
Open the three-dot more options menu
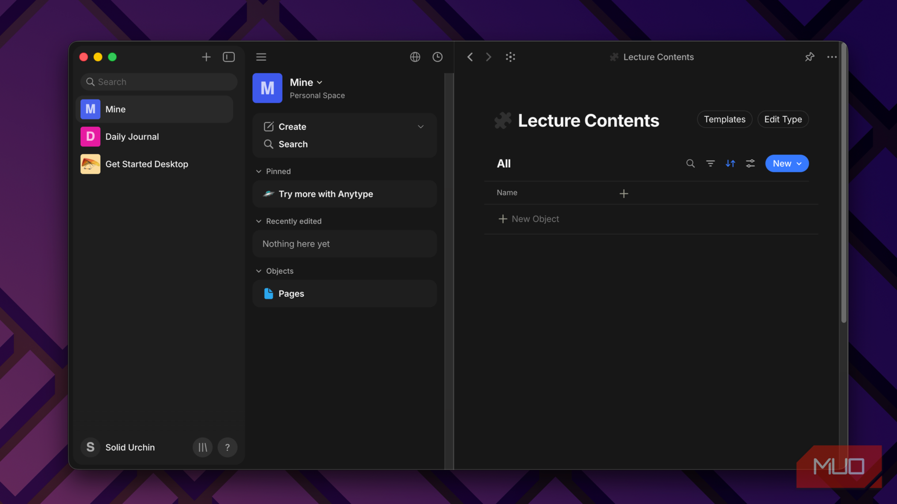pos(832,57)
